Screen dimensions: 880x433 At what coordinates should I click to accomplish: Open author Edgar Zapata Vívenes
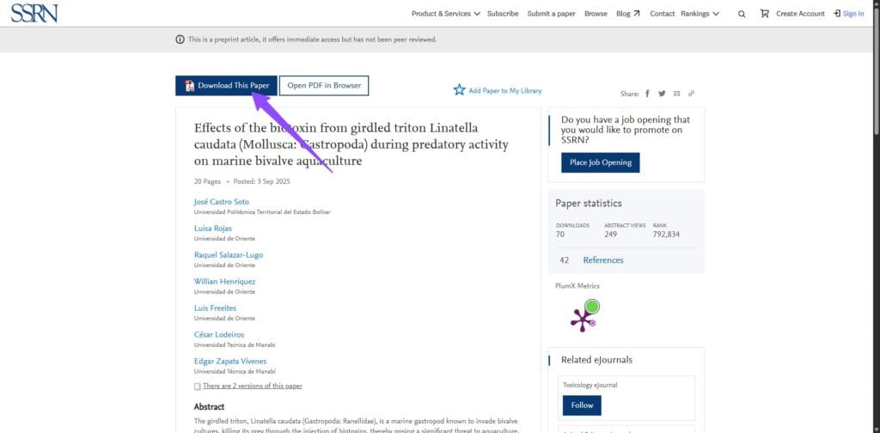(230, 361)
